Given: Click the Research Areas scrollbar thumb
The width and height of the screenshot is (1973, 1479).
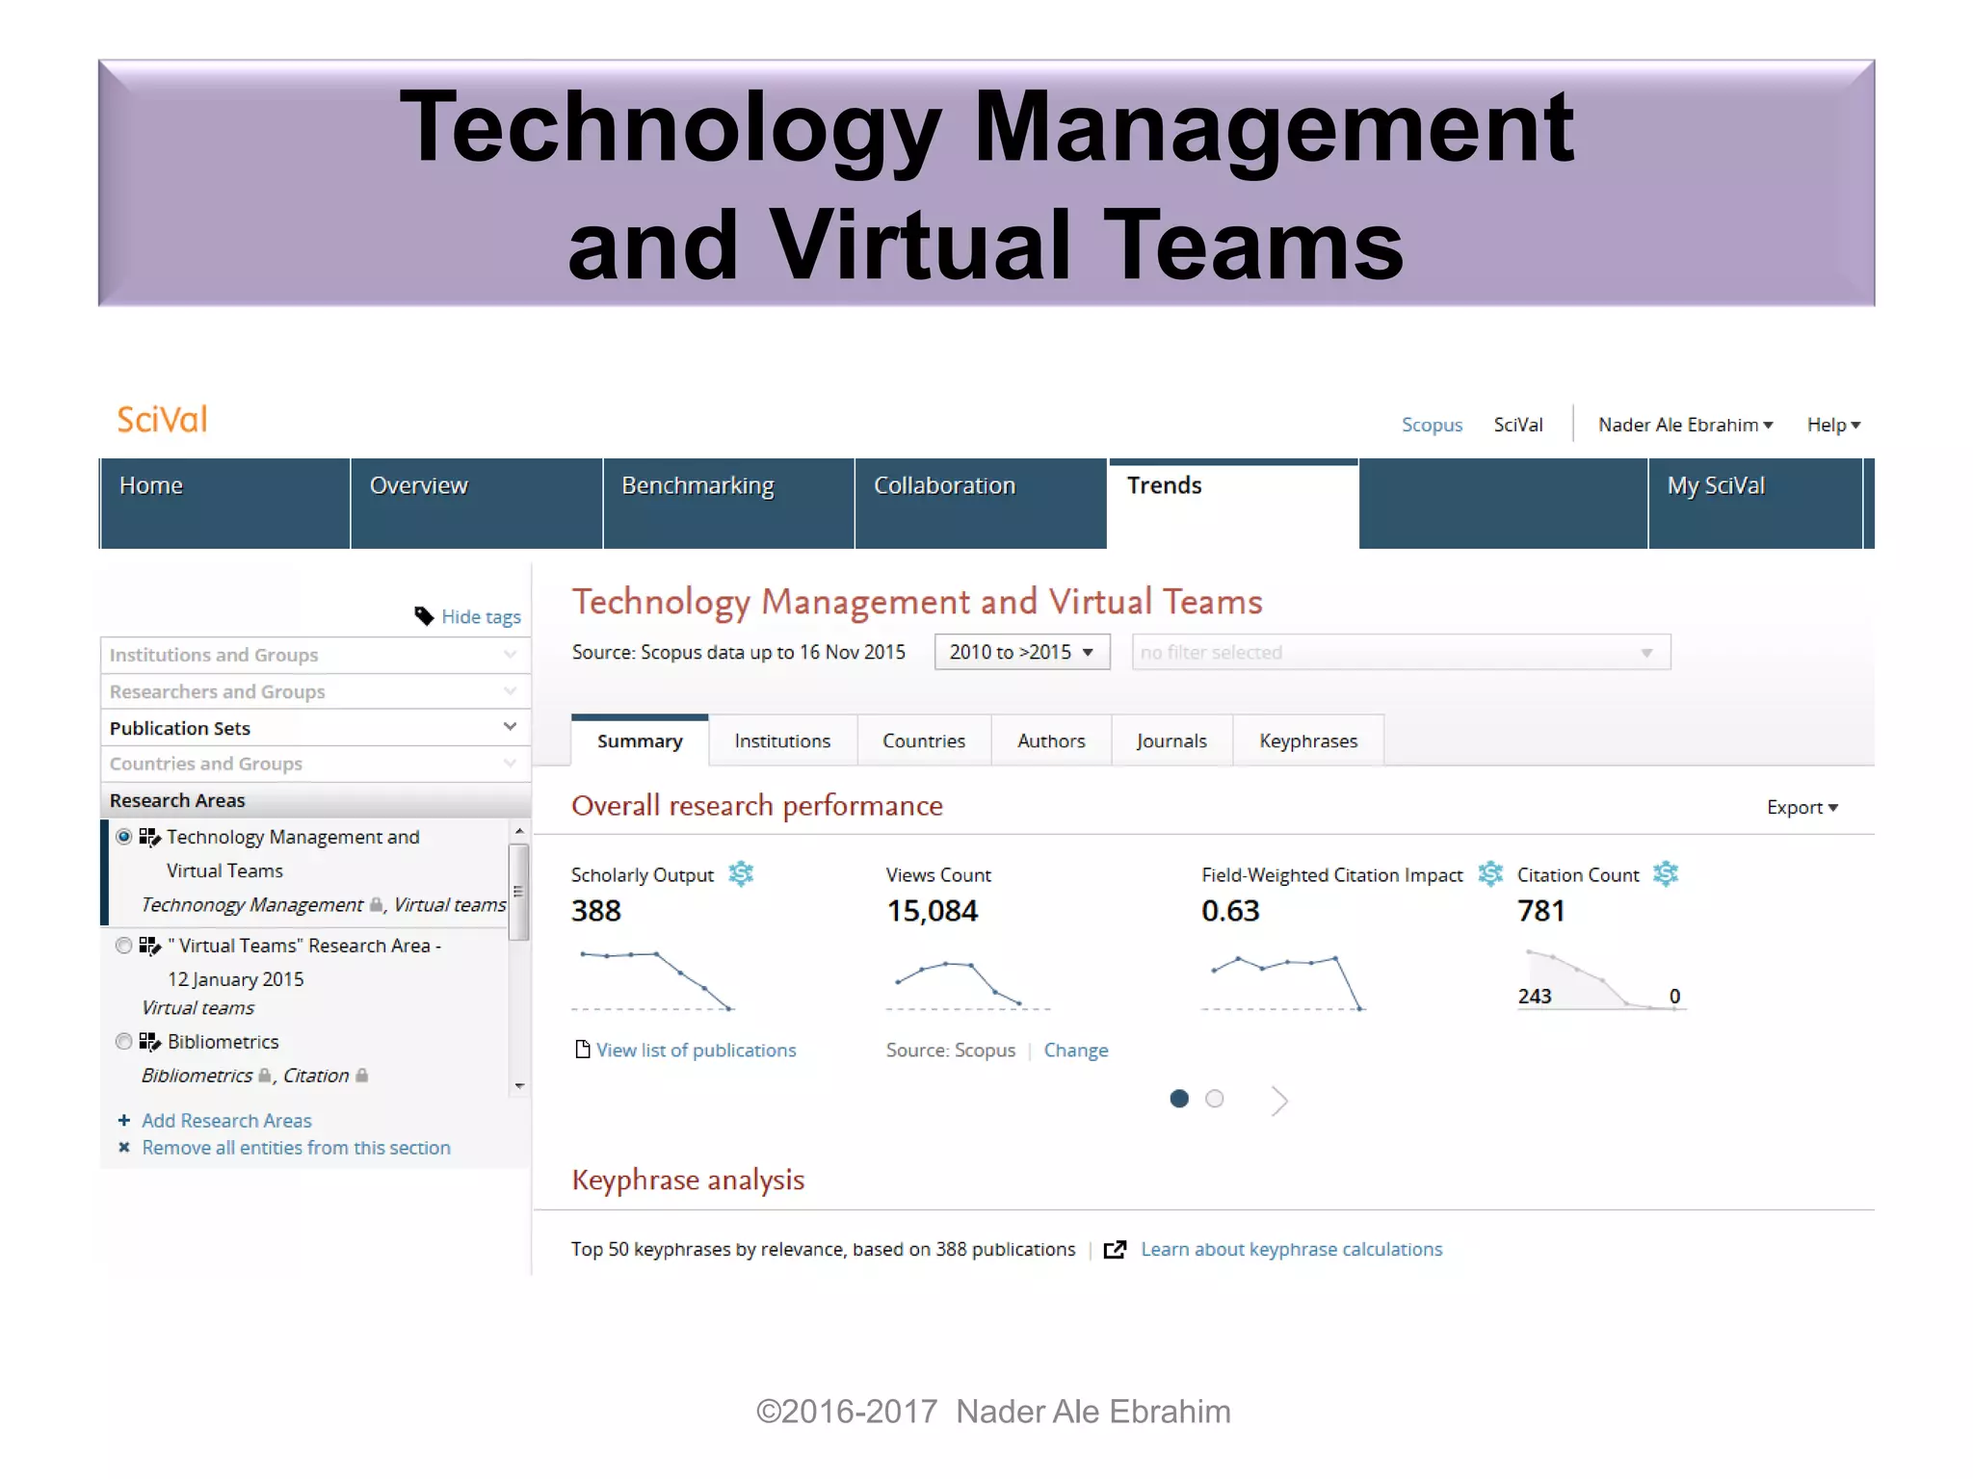Looking at the screenshot, I should [519, 891].
